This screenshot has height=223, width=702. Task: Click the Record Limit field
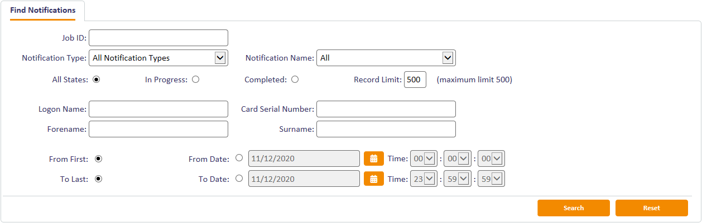(415, 80)
